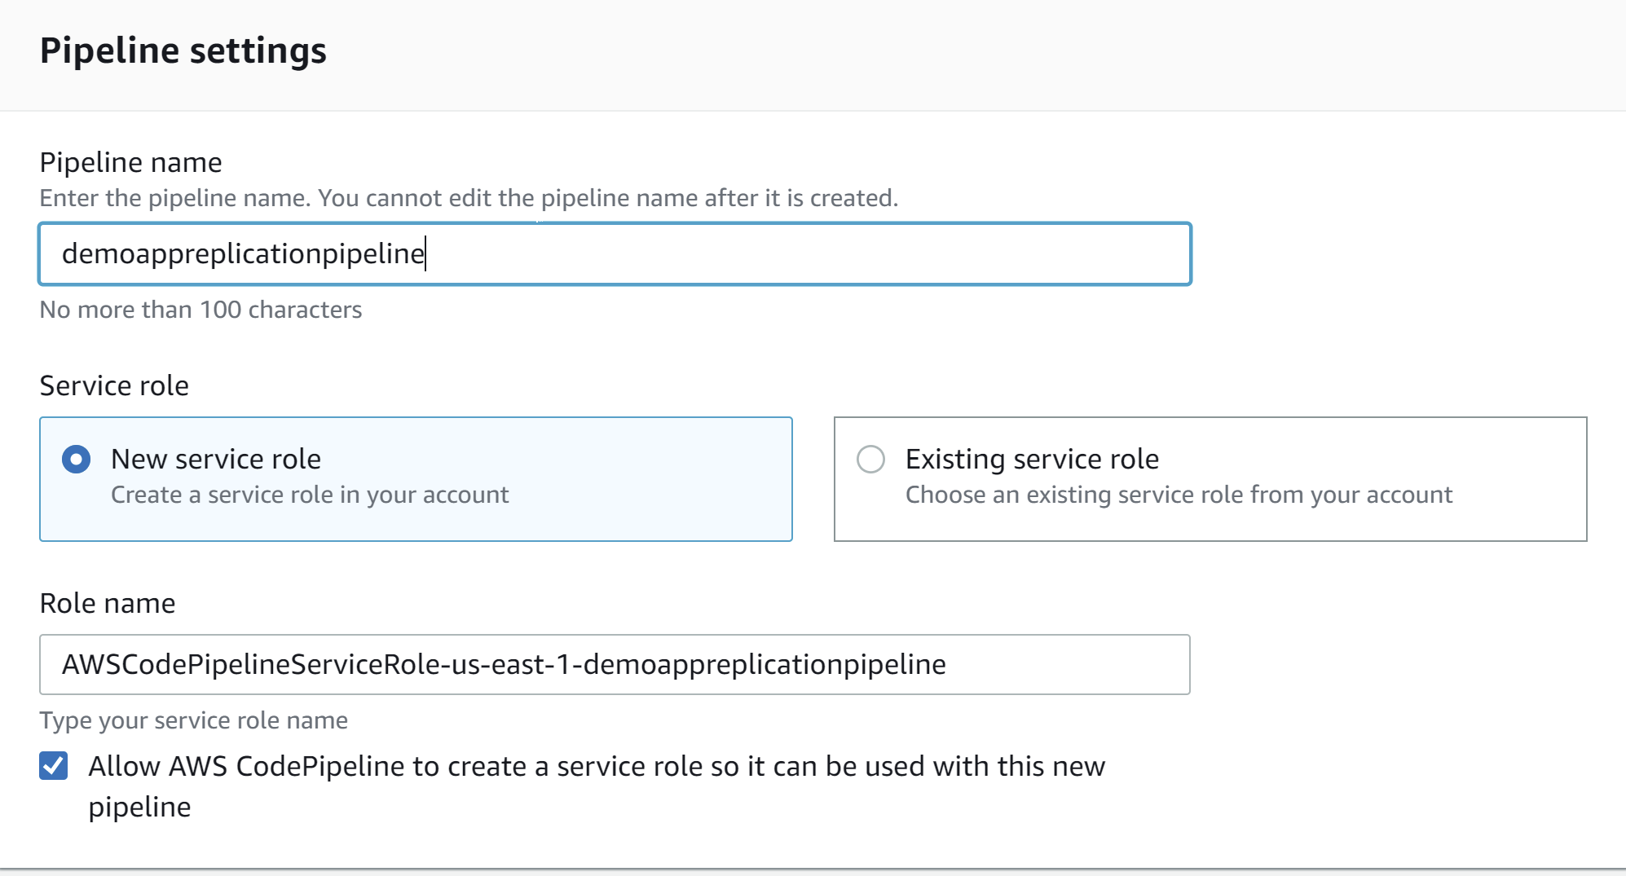Click the Role name input field
This screenshot has width=1626, height=876.
615,665
